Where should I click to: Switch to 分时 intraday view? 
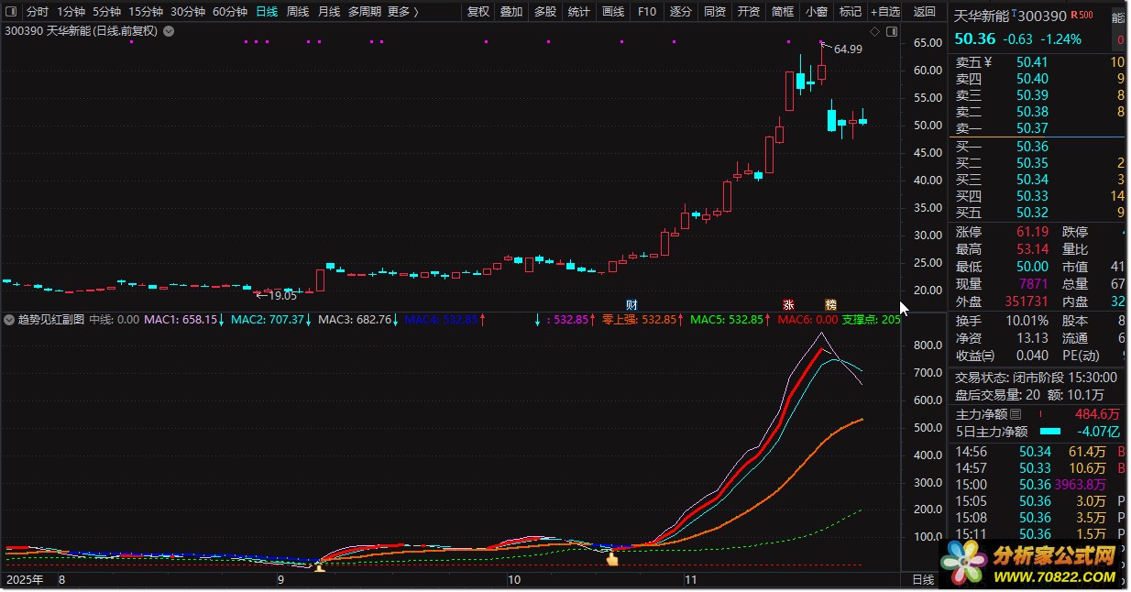tap(38, 12)
